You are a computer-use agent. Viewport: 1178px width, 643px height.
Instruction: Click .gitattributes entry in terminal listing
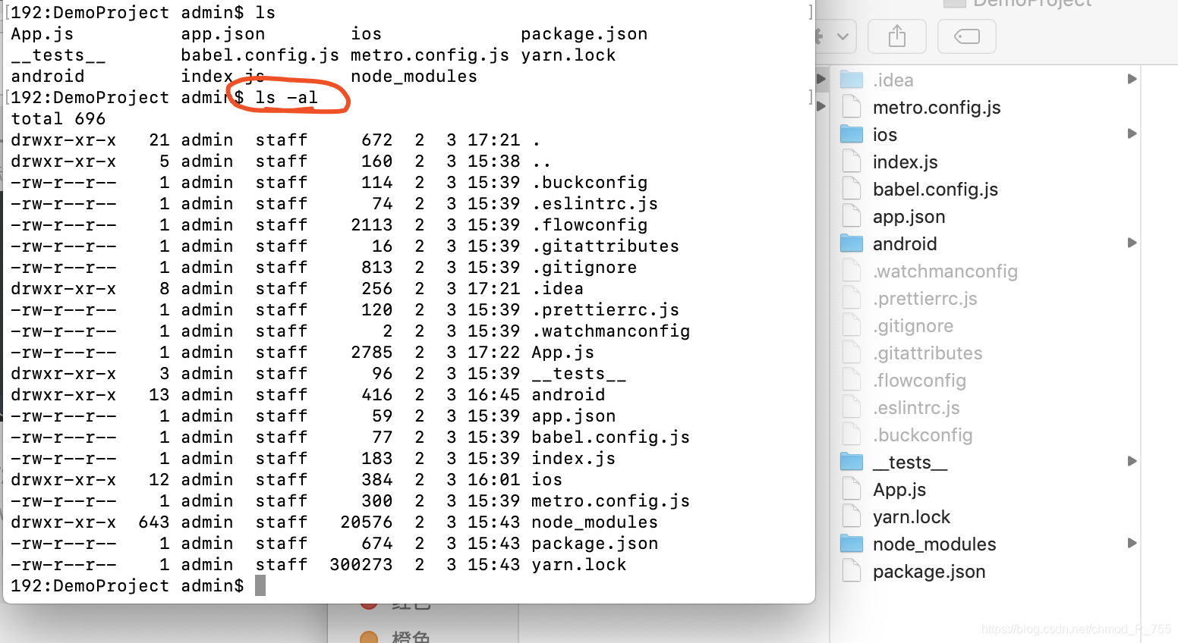point(606,246)
